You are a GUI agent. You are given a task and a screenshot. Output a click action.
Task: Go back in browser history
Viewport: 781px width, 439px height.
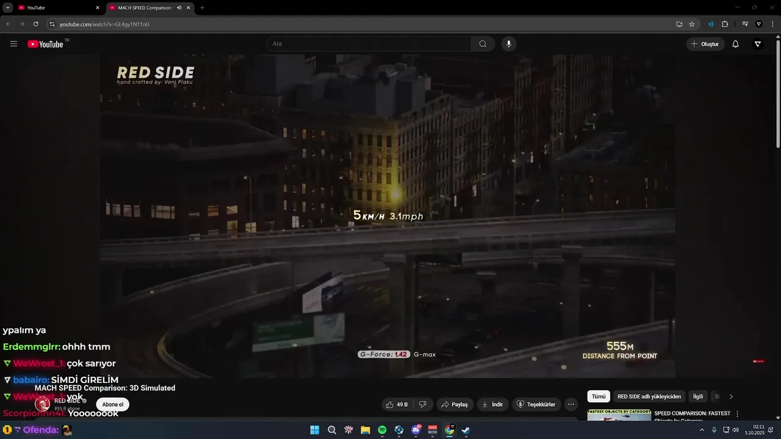tap(9, 24)
